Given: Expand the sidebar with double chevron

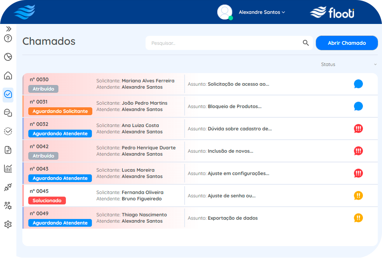Looking at the screenshot, I should pos(9,29).
